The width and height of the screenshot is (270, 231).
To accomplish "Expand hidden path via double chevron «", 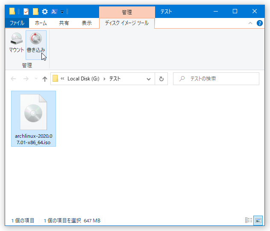I will (62, 79).
